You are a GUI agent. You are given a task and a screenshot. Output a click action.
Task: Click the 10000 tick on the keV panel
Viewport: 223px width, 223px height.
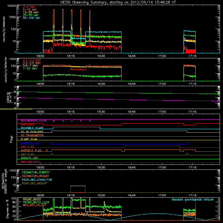point(12,6)
